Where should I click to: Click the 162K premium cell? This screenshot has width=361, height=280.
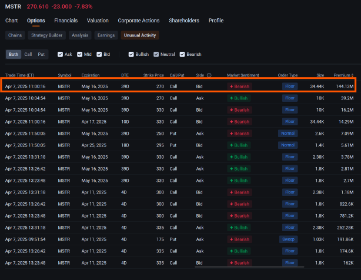tap(349, 263)
